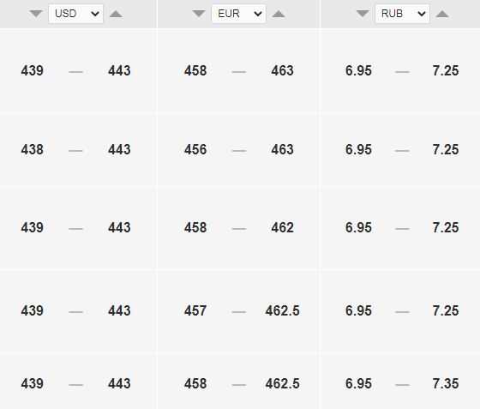
Task: Select the 438 USD buy rate
Action: [33, 150]
